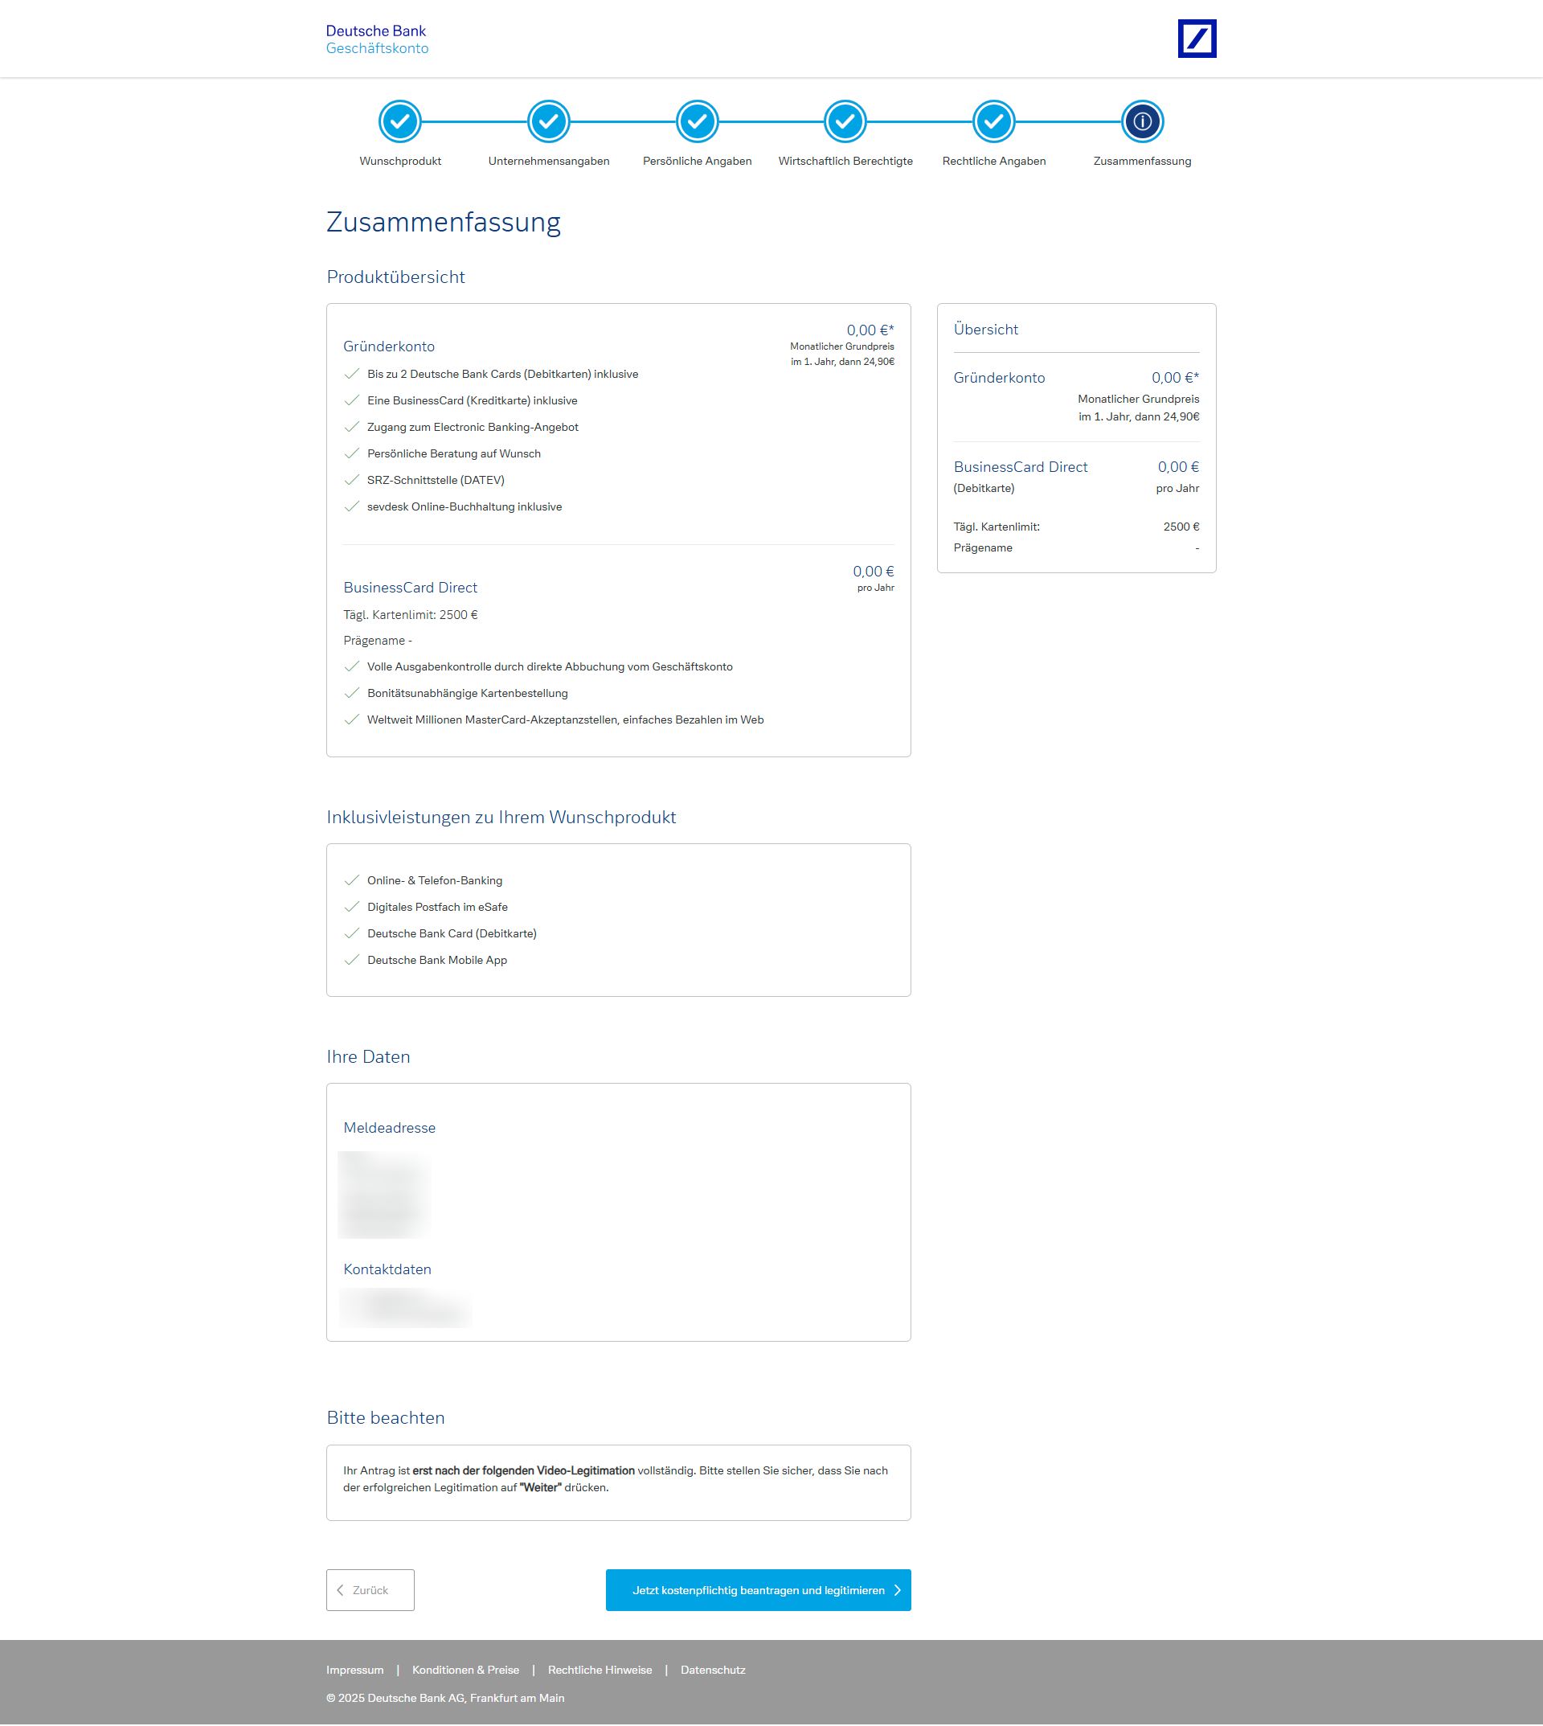Click the Übersicht sidebar heading
This screenshot has width=1543, height=1726.
pos(986,329)
